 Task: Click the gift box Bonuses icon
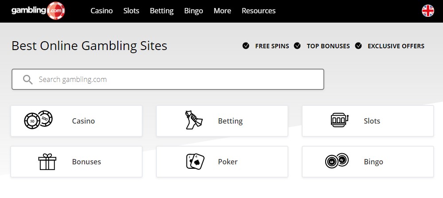pos(47,162)
